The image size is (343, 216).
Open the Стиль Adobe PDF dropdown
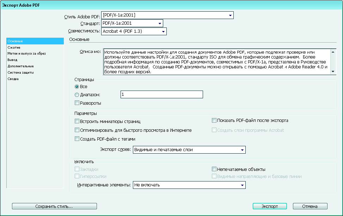[x=167, y=15]
